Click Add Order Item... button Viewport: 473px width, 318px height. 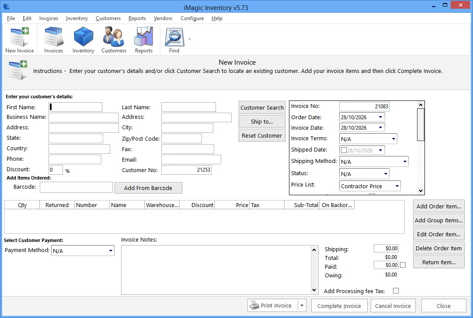pyautogui.click(x=438, y=206)
